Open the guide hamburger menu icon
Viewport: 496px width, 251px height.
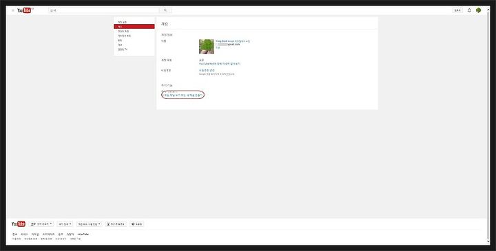(13, 10)
